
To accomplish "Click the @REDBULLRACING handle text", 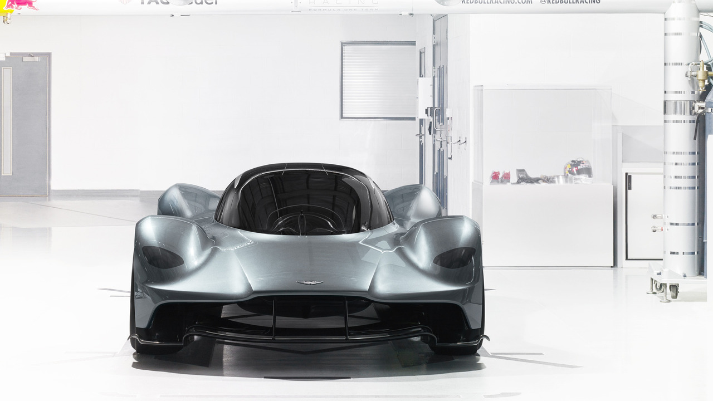I will tap(569, 3).
